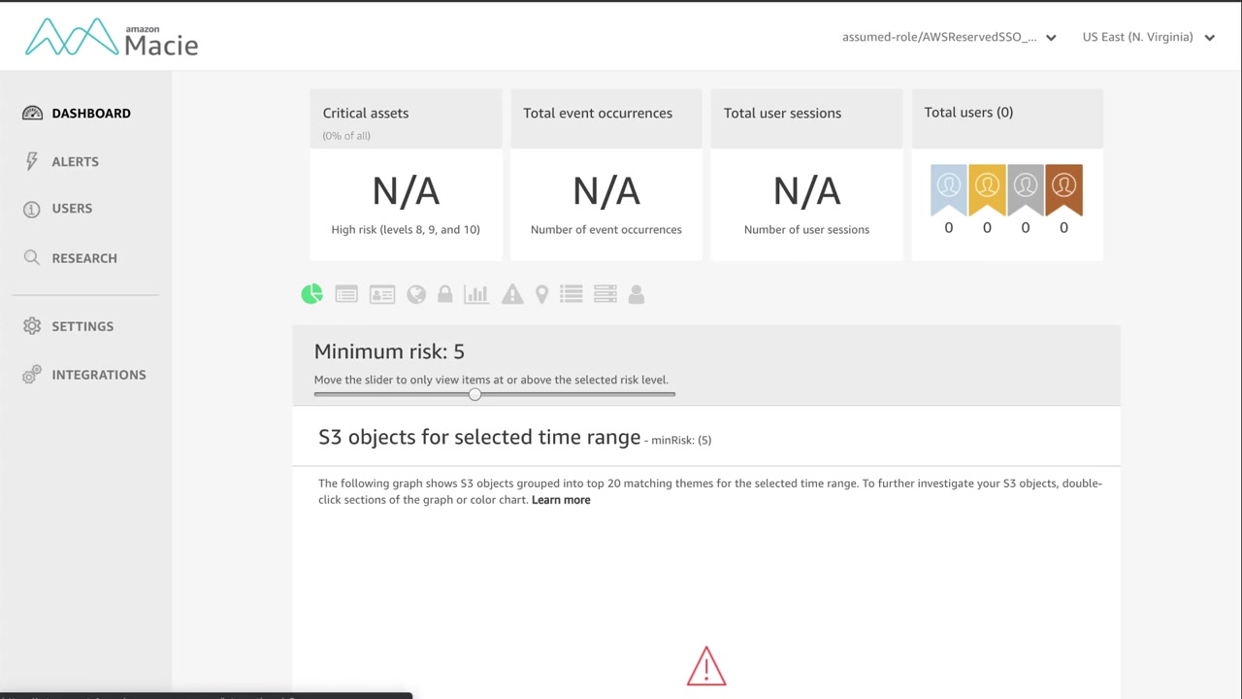The height and width of the screenshot is (699, 1242).
Task: Click the padlock icon in the view row
Action: tap(445, 294)
